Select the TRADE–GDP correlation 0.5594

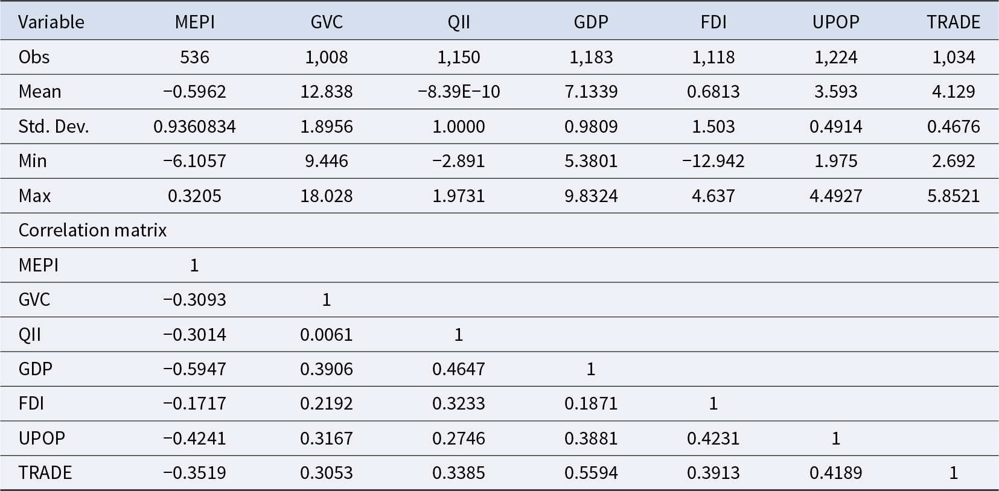(591, 473)
